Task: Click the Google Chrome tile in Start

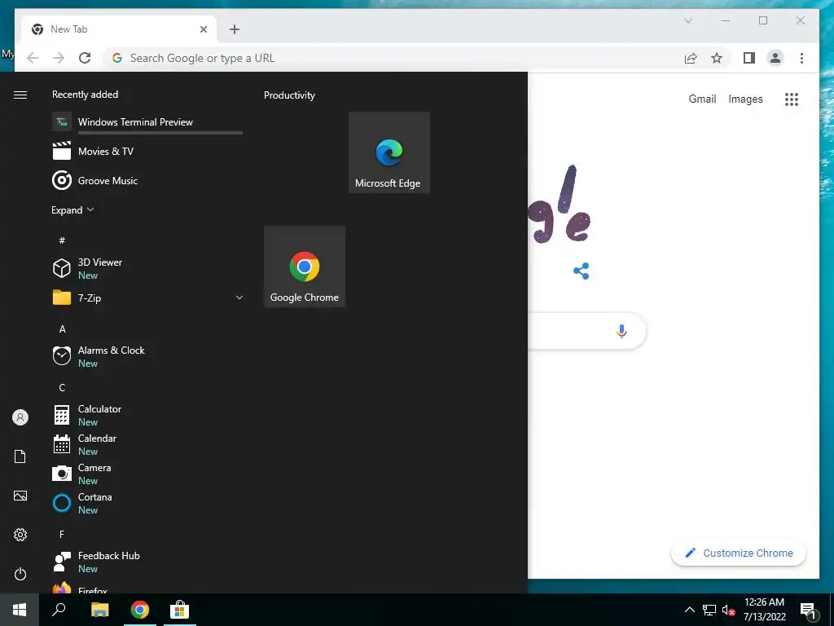Action: point(305,267)
